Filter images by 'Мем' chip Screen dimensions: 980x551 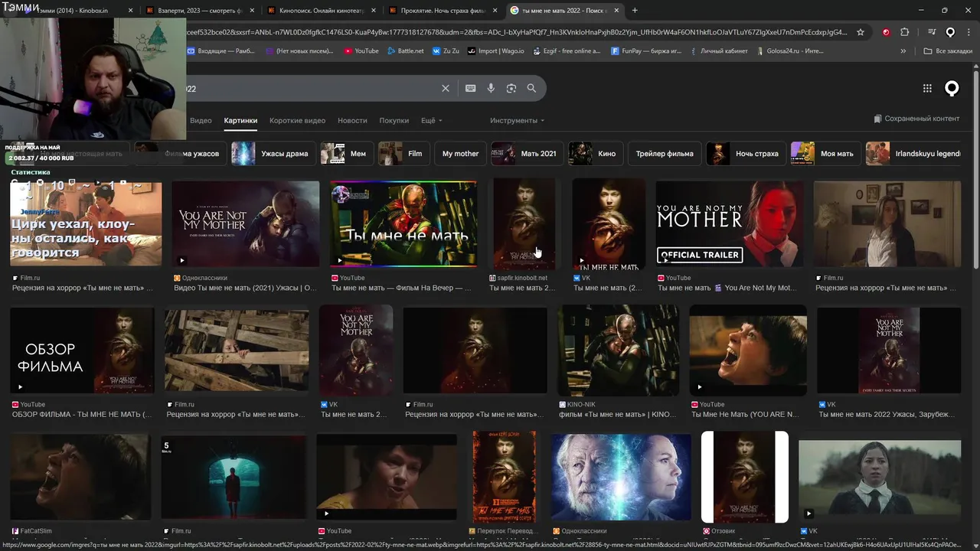click(346, 153)
